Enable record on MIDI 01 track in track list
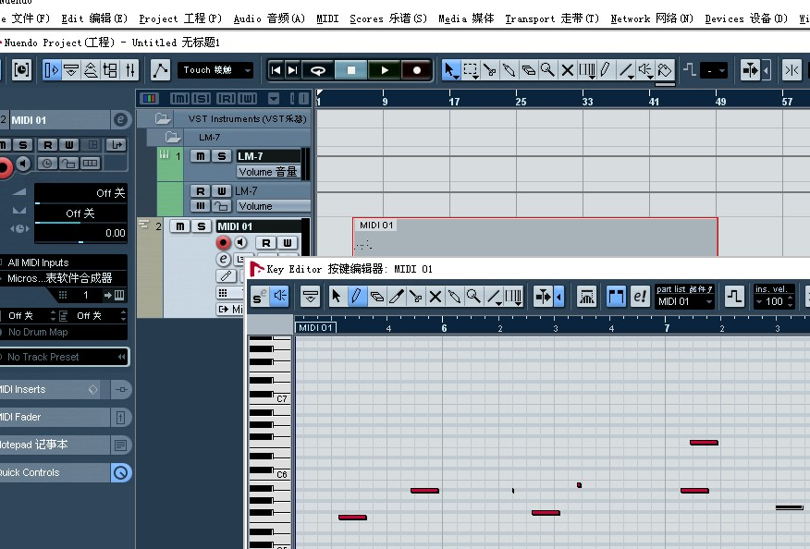 (x=223, y=242)
